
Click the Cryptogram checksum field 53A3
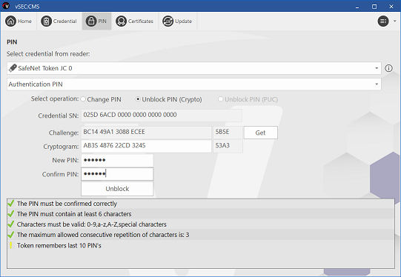tap(228, 146)
